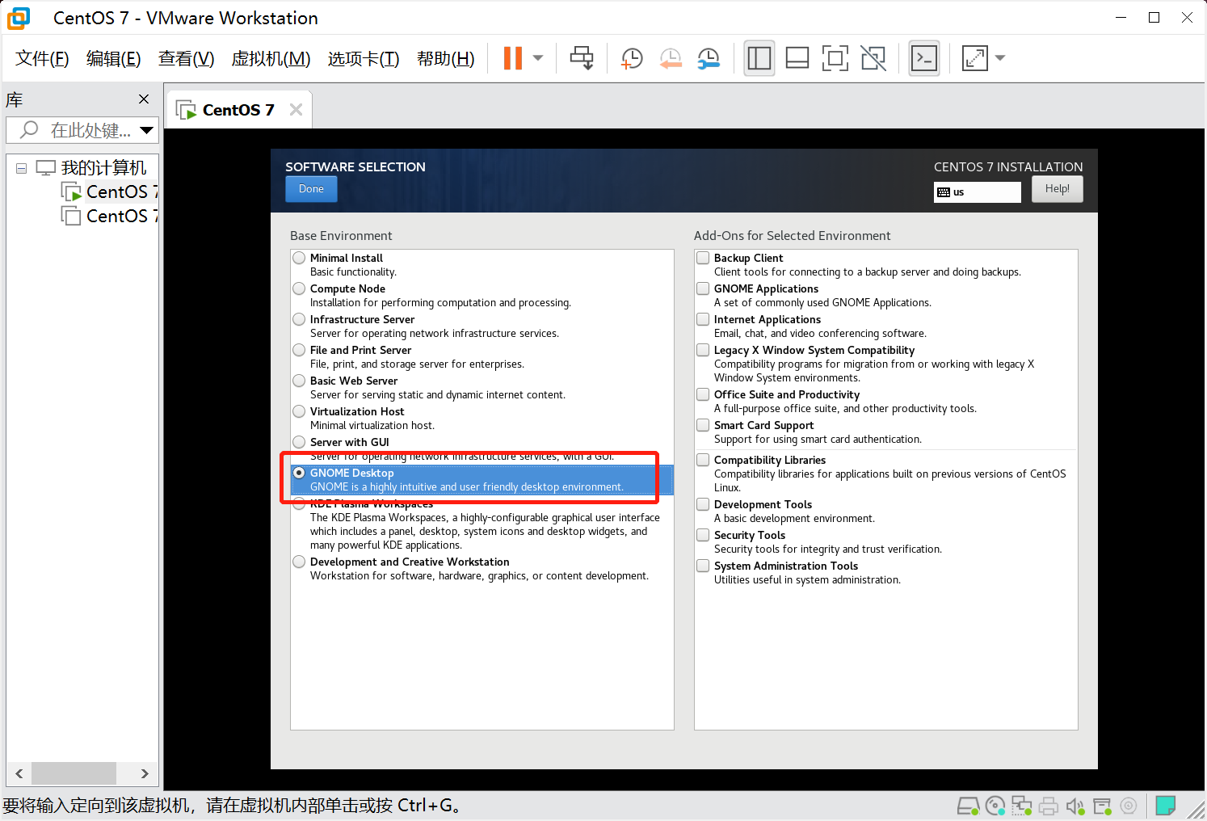Check the Development Tools add-on
This screenshot has height=821, width=1207.
704,504
